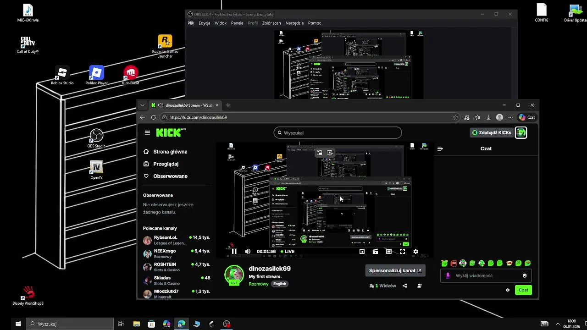Open the Rozmowy category link
The width and height of the screenshot is (587, 330).
click(258, 284)
